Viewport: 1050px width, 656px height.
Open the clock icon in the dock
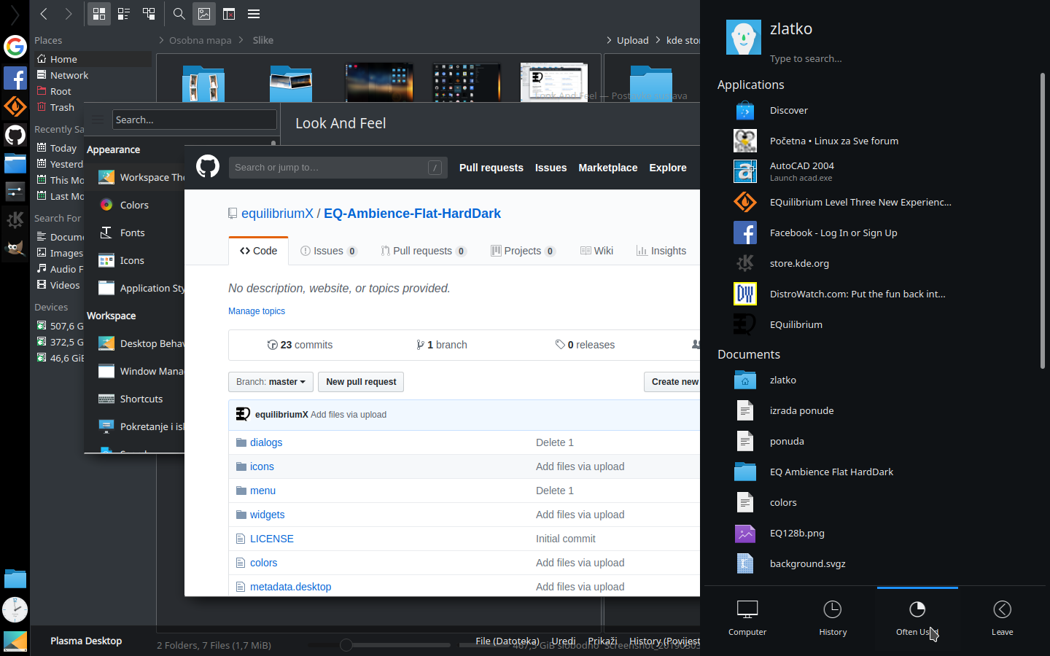pos(15,609)
